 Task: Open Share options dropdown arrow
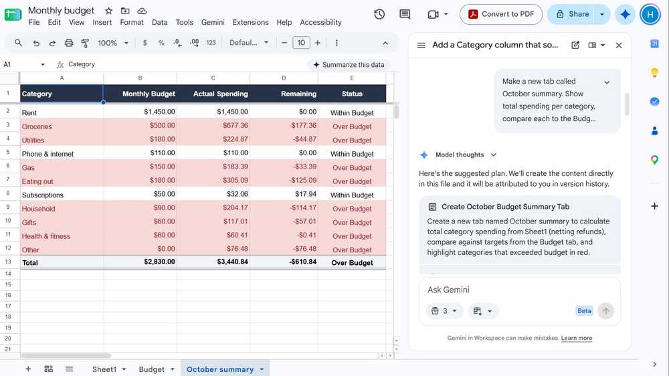pos(602,14)
